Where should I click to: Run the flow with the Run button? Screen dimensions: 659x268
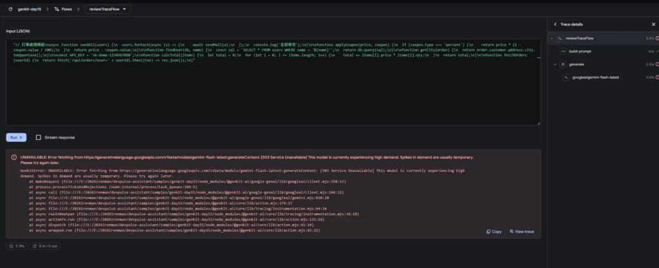[x=16, y=137]
